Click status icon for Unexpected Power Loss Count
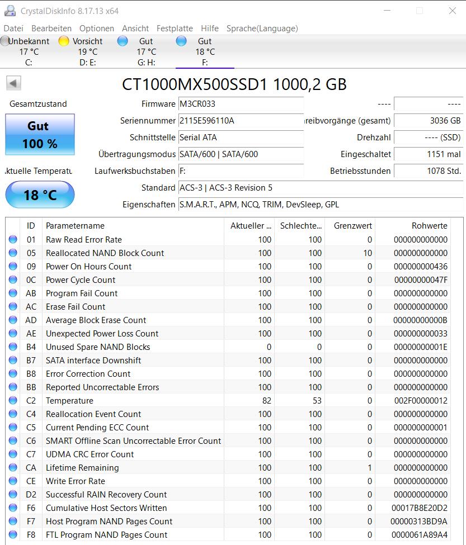The image size is (466, 545). [13, 333]
